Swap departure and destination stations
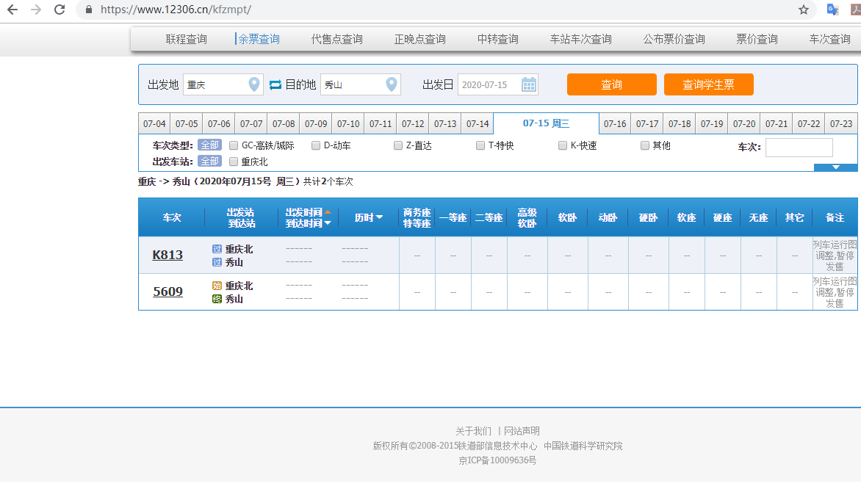The width and height of the screenshot is (861, 500). [275, 84]
